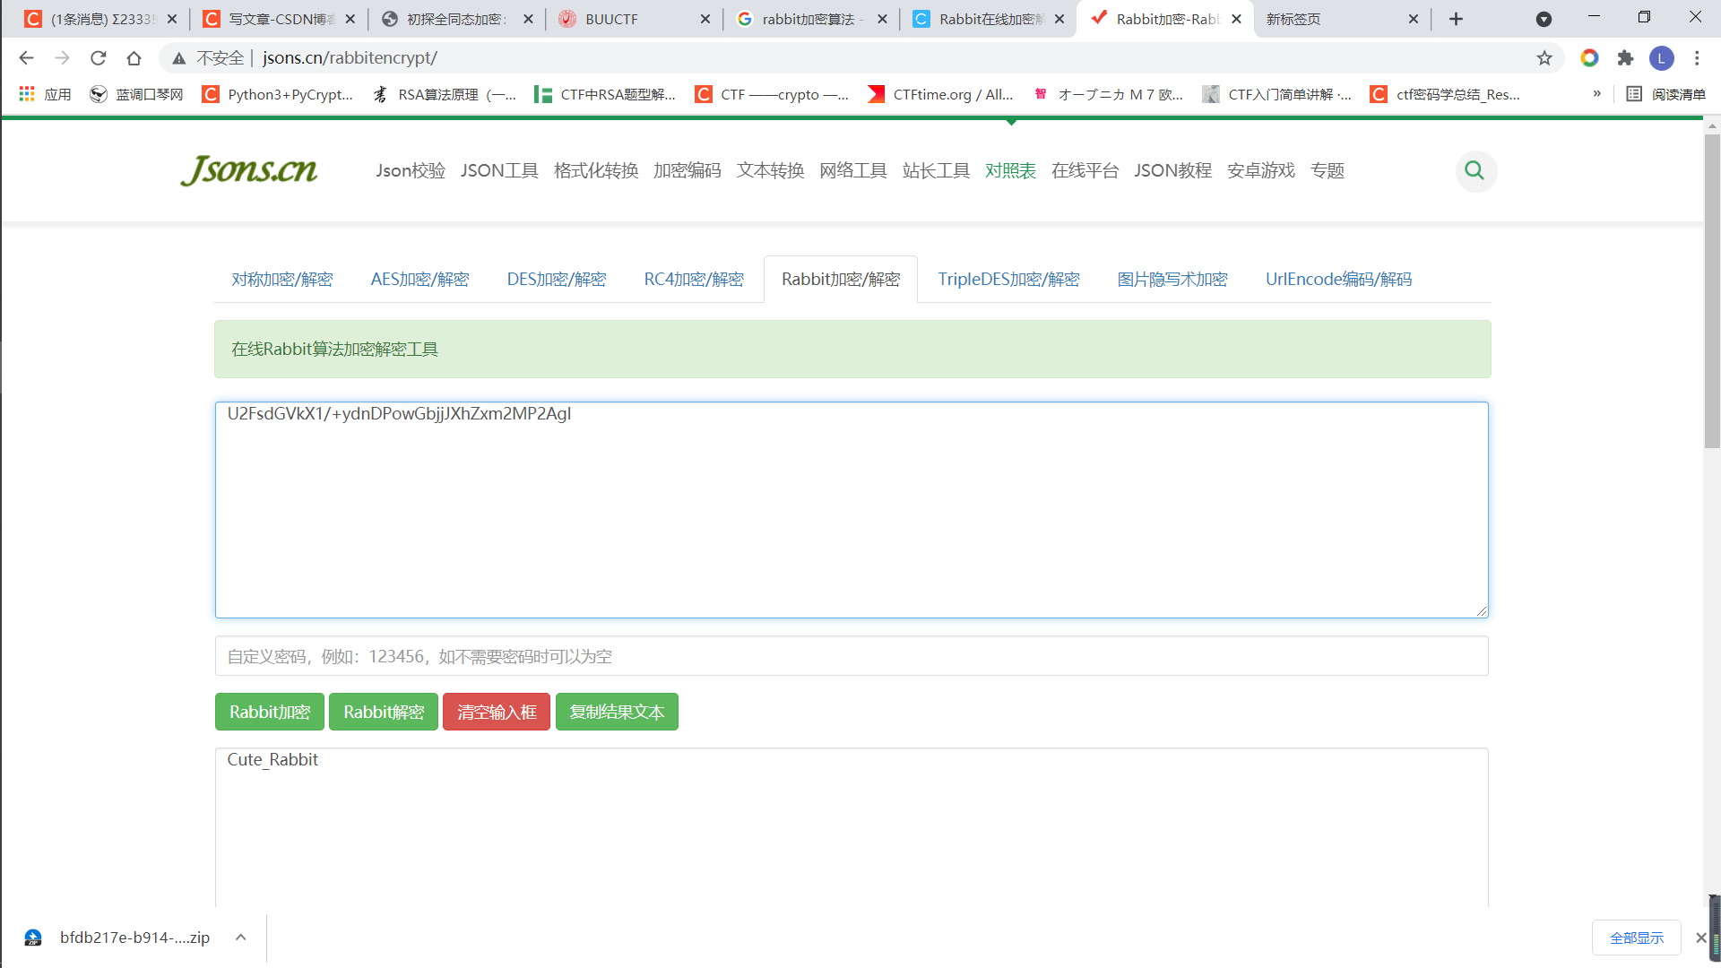Open the CTFtime.org bookmark
This screenshot has width=1721, height=968.
pos(940,93)
